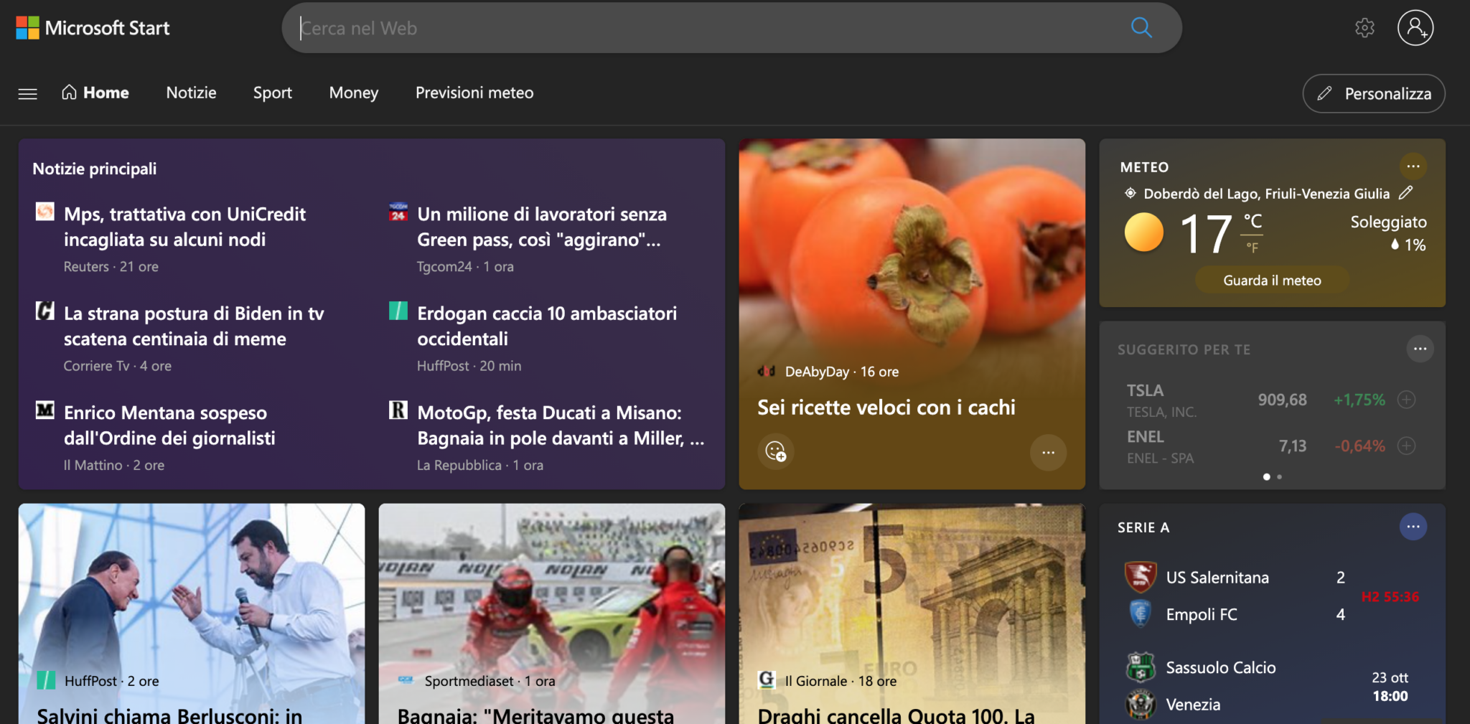
Task: Open the Sport tab
Action: (x=272, y=93)
